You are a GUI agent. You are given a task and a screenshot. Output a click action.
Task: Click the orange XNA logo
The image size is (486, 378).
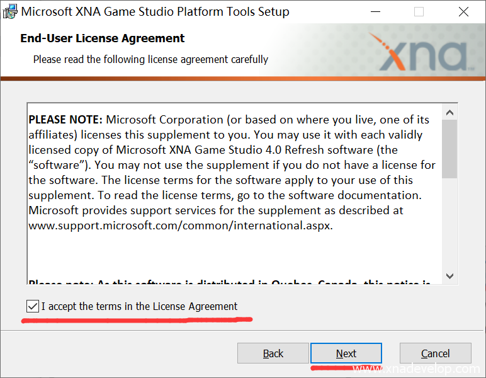(422, 52)
